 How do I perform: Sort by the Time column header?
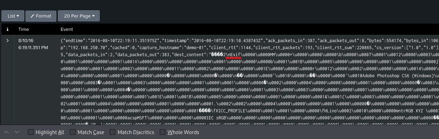[24, 29]
